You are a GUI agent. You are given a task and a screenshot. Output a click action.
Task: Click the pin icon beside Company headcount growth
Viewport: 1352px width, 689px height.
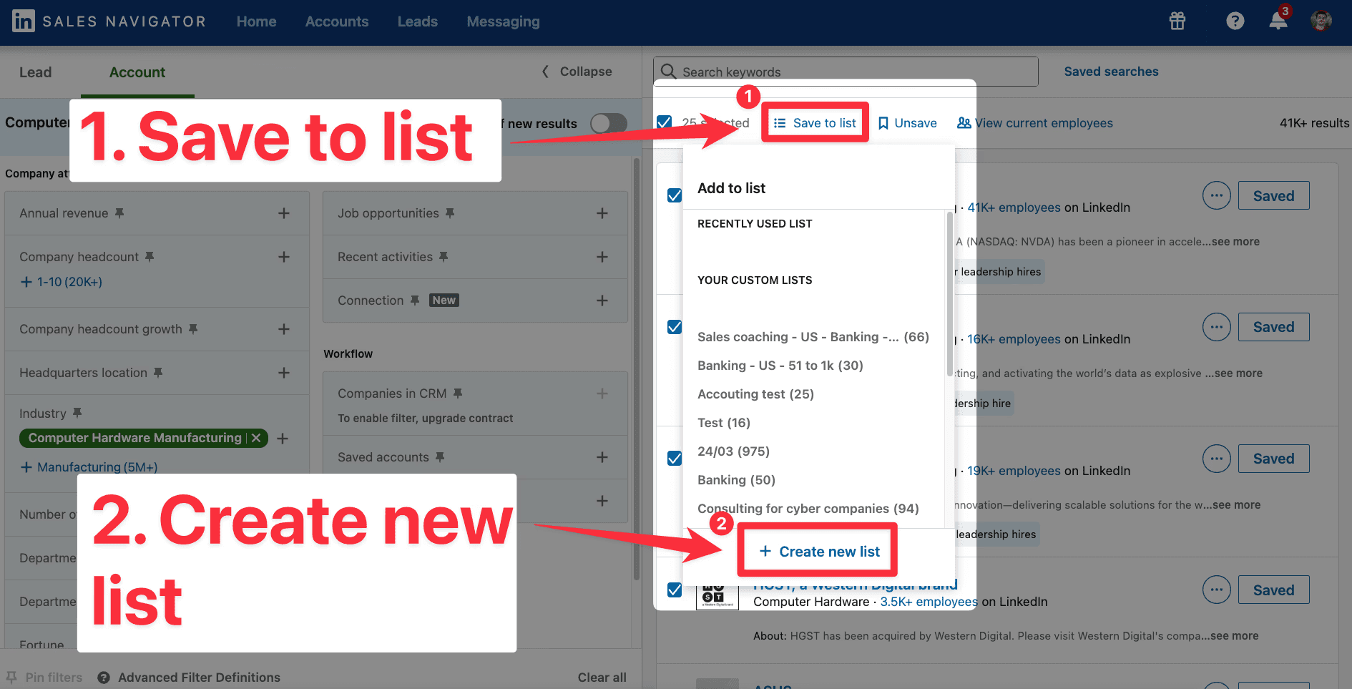[193, 329]
